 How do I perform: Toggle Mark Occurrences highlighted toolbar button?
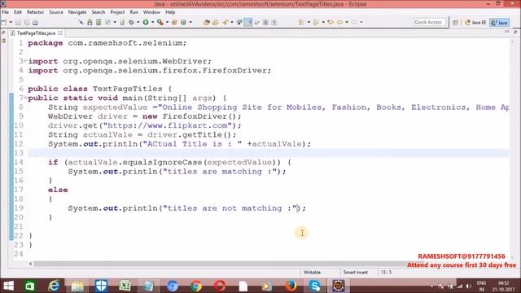pyautogui.click(x=248, y=22)
